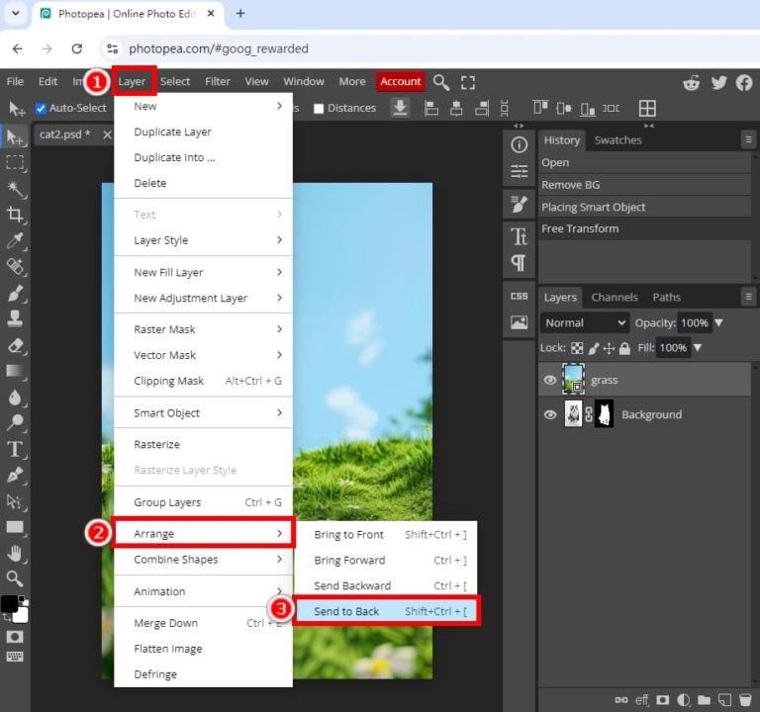Viewport: 760px width, 712px height.
Task: Expand the Smart Object submenu
Action: coord(203,412)
